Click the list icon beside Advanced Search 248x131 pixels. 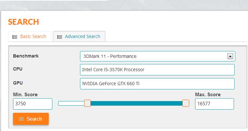click(x=59, y=37)
